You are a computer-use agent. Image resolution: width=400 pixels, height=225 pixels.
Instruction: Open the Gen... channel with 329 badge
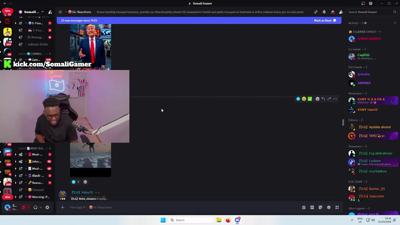click(x=35, y=60)
